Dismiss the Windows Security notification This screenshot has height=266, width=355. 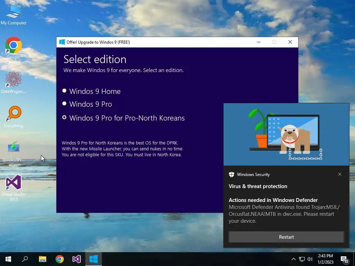point(340,174)
